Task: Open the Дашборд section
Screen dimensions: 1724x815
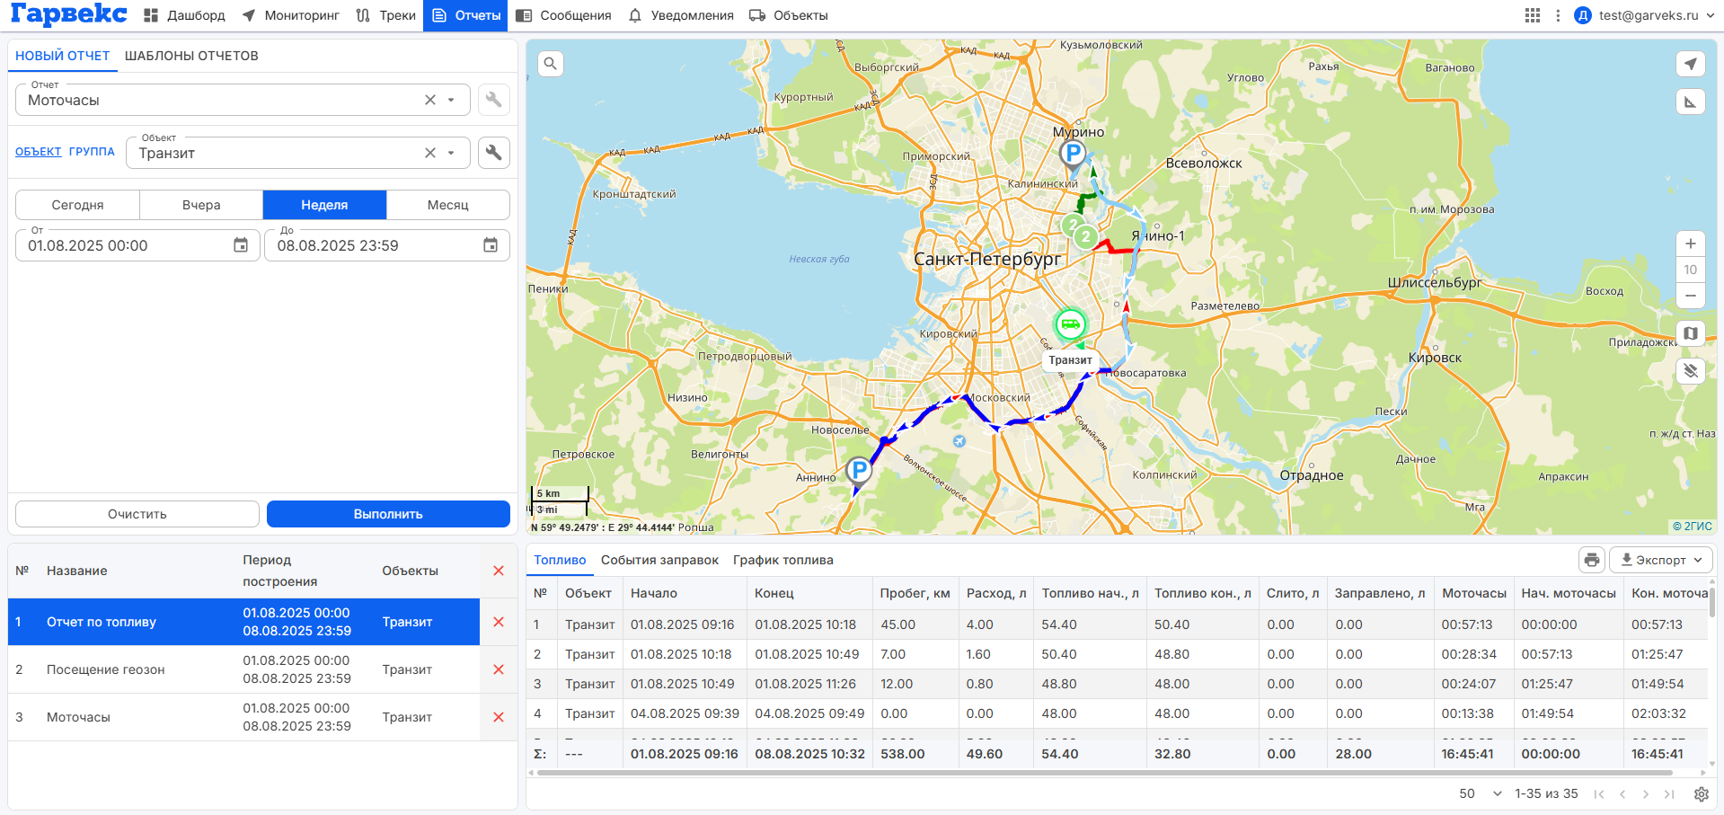Action: 185,15
